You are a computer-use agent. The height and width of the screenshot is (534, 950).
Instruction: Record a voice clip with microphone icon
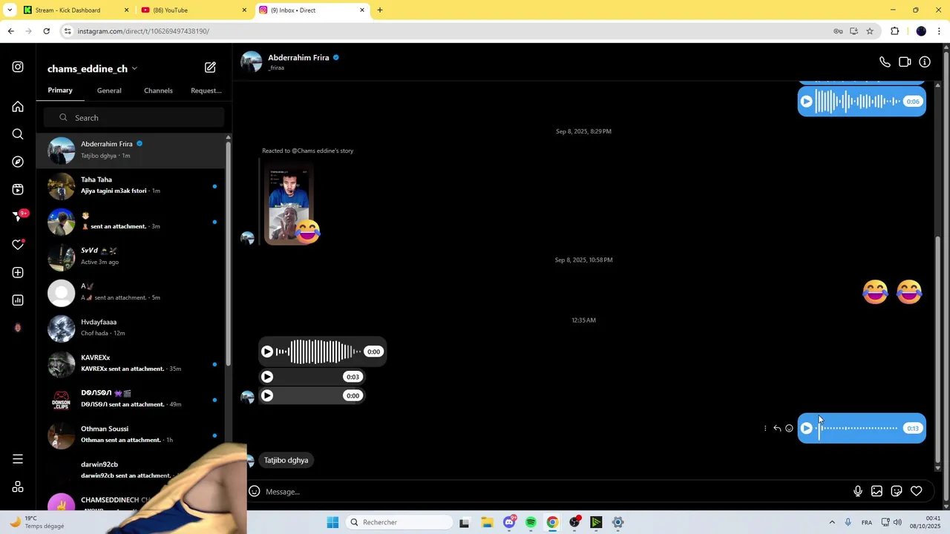[857, 491]
